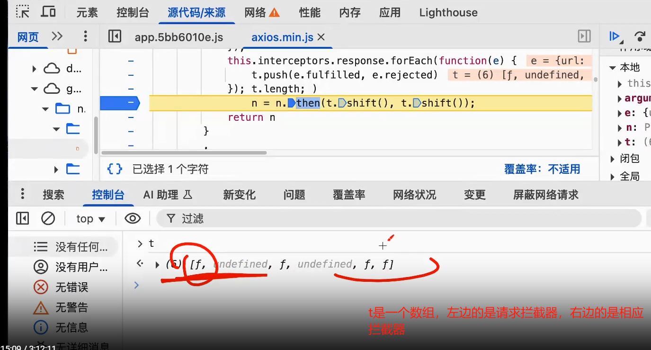Pretty print the source with braces icon
The width and height of the screenshot is (651, 350).
coord(115,169)
